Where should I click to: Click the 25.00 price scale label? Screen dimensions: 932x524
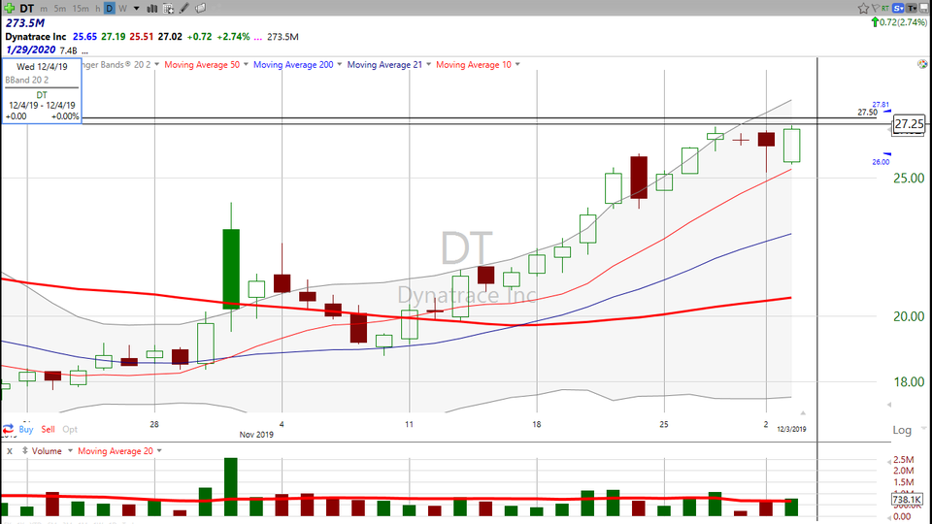909,179
